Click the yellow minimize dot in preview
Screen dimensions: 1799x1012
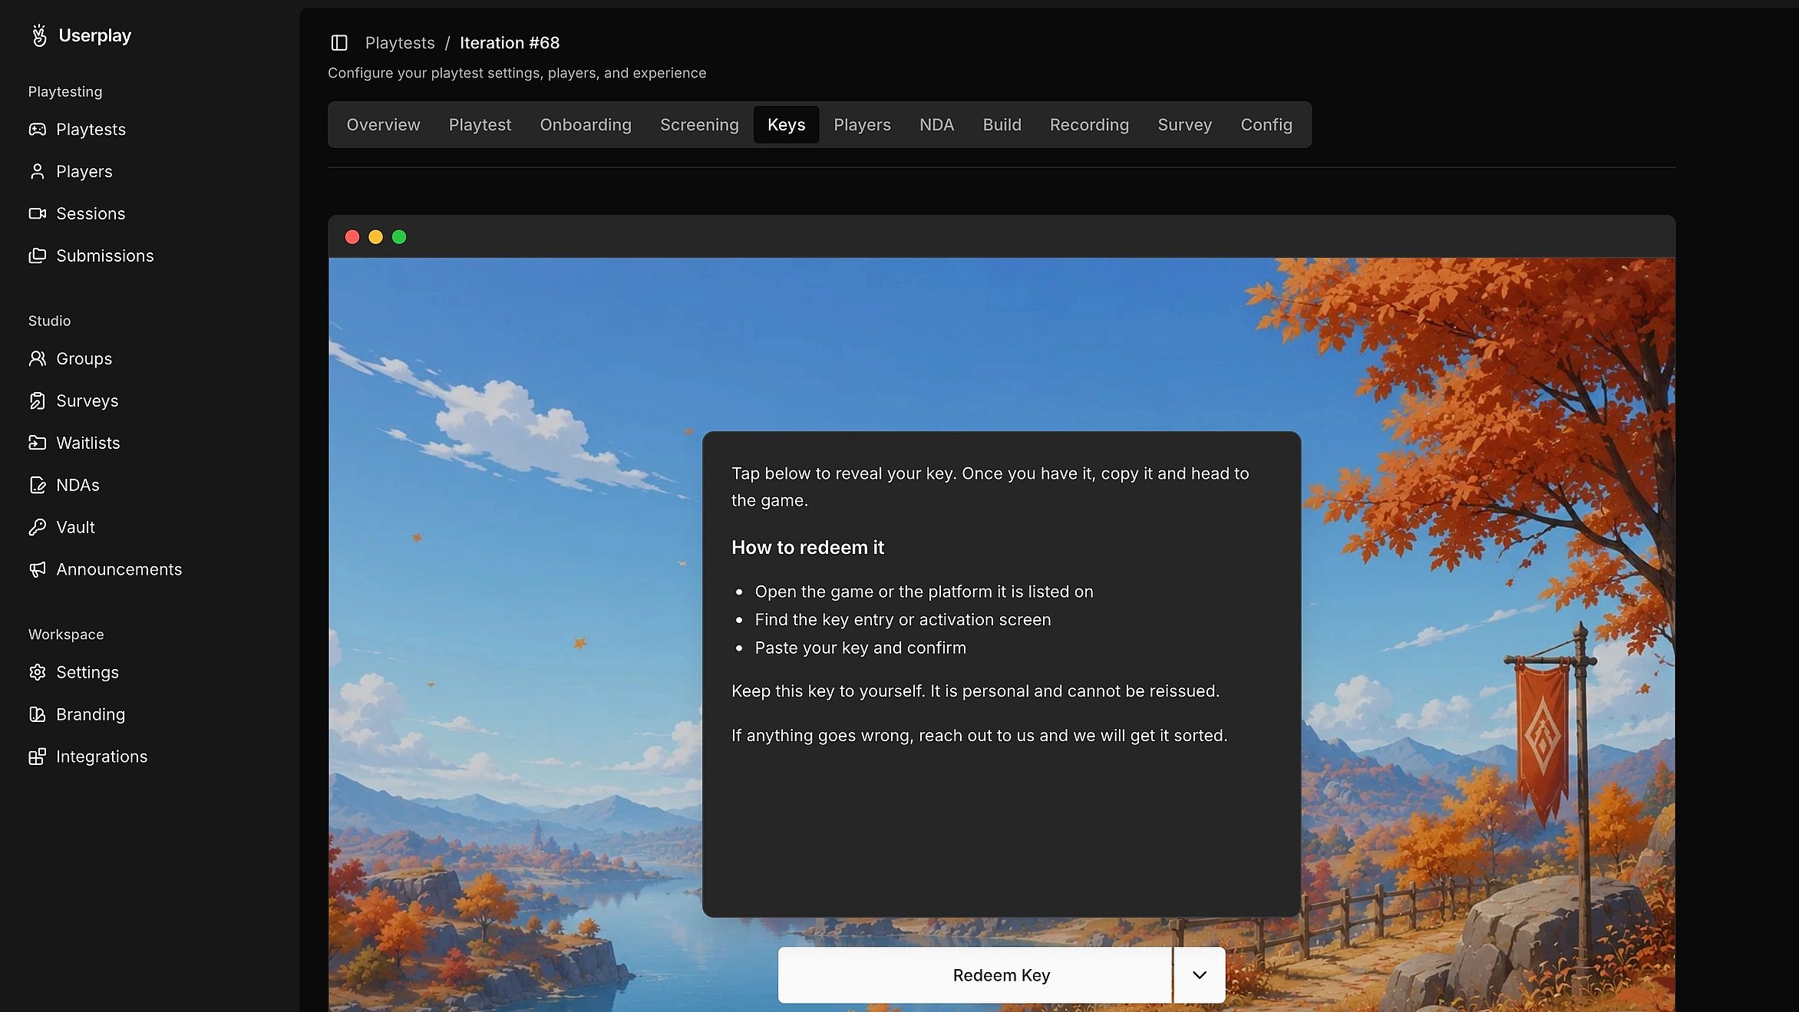[x=375, y=237]
